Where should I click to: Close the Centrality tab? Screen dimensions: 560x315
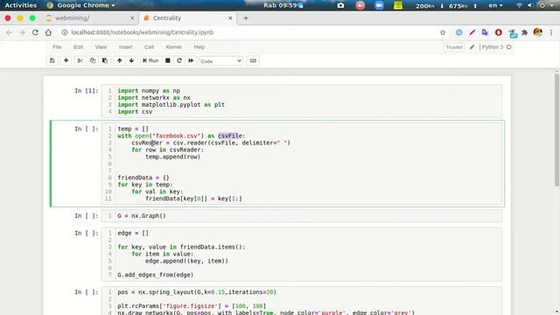(230, 17)
